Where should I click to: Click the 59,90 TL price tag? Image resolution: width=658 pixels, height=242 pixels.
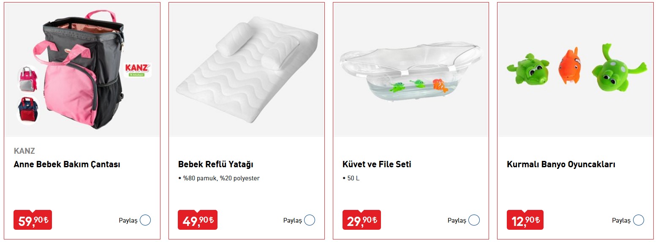click(x=33, y=220)
